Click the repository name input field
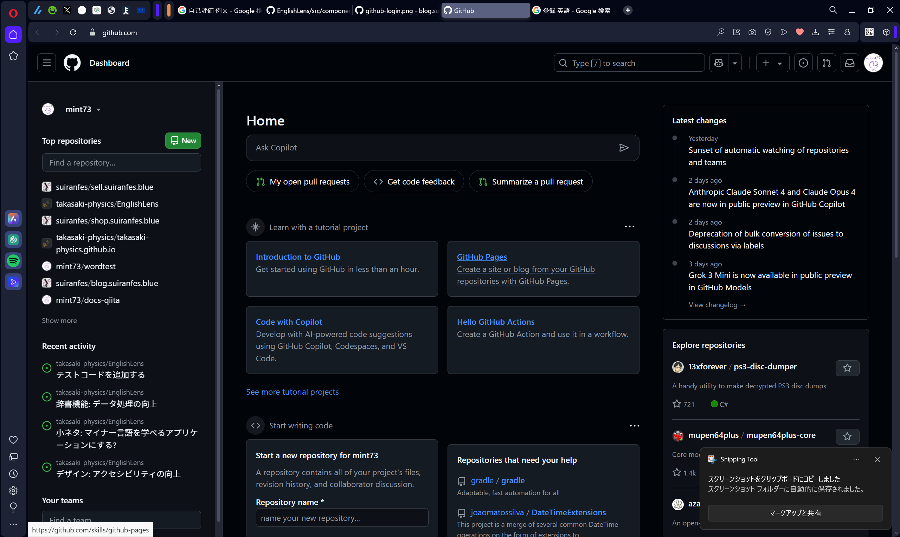The image size is (900, 537). (x=342, y=517)
